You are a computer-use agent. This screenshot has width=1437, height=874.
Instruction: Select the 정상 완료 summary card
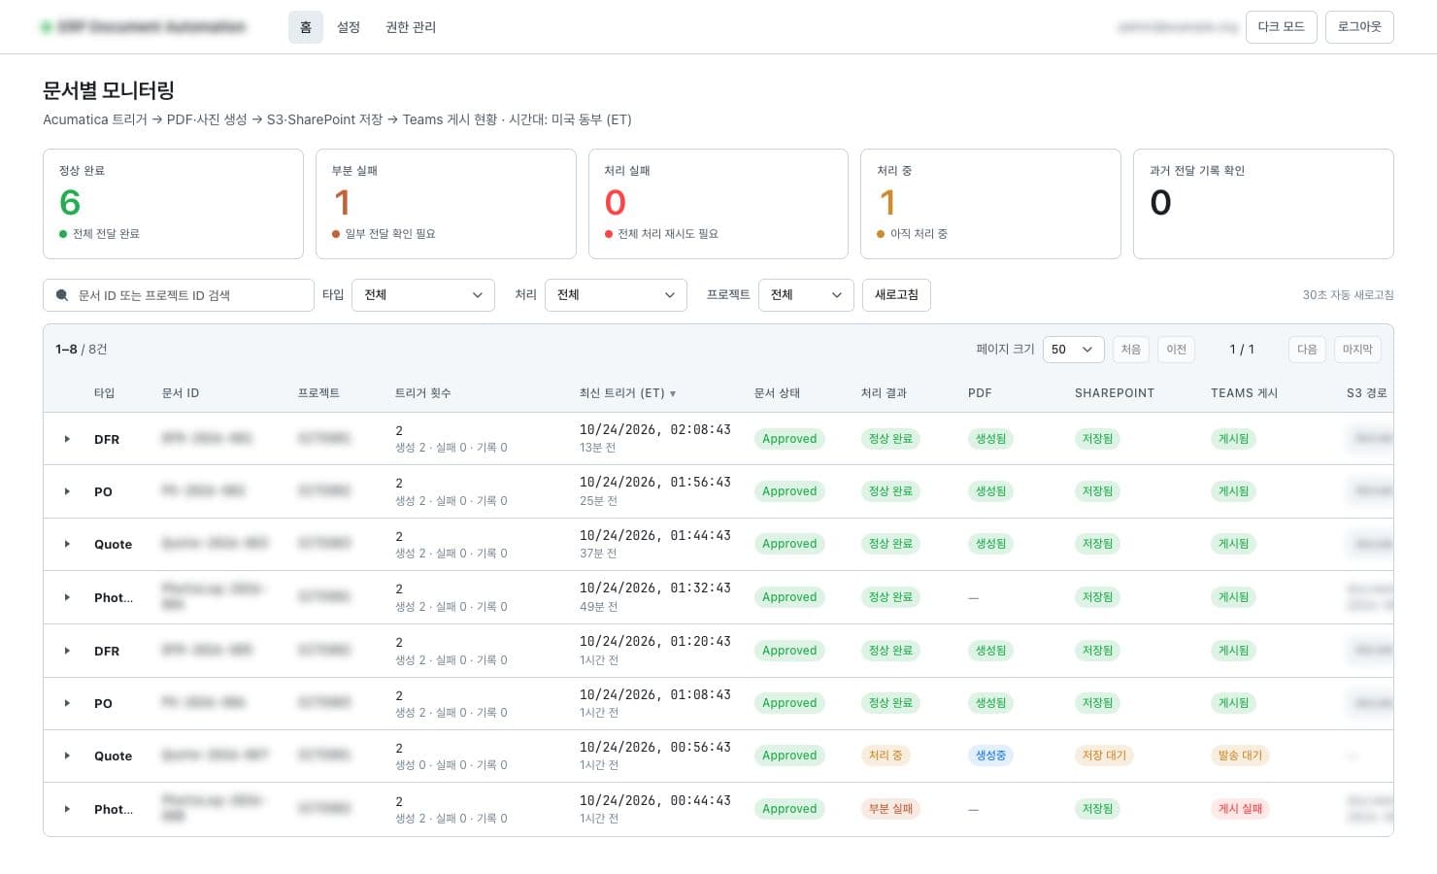click(173, 204)
